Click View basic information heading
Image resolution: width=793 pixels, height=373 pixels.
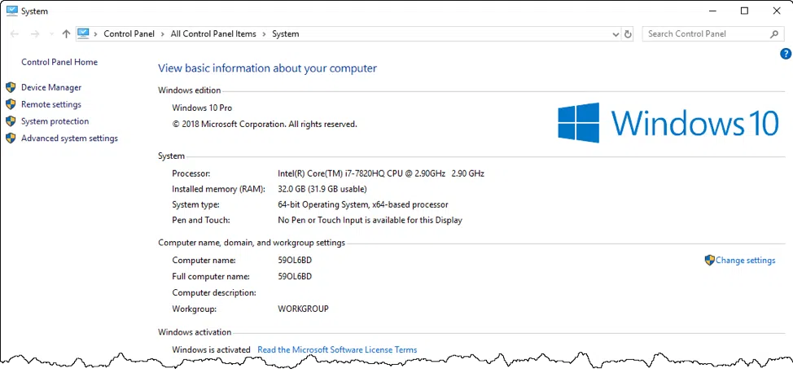pyautogui.click(x=268, y=68)
